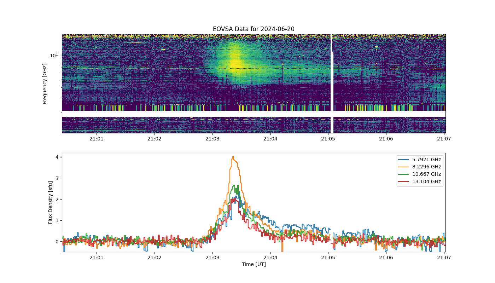Click the EOVSA Data for 2024-06-20 title
The image size is (495, 283).
pos(254,29)
